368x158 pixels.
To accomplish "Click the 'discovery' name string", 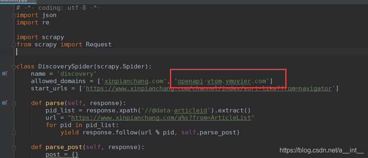I will point(77,74).
